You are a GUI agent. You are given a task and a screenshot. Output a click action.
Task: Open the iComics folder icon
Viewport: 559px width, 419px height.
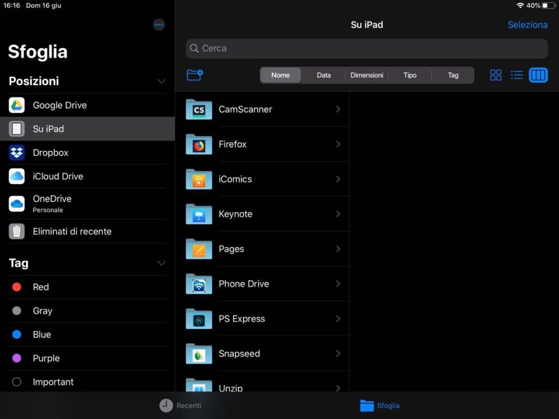point(199,179)
